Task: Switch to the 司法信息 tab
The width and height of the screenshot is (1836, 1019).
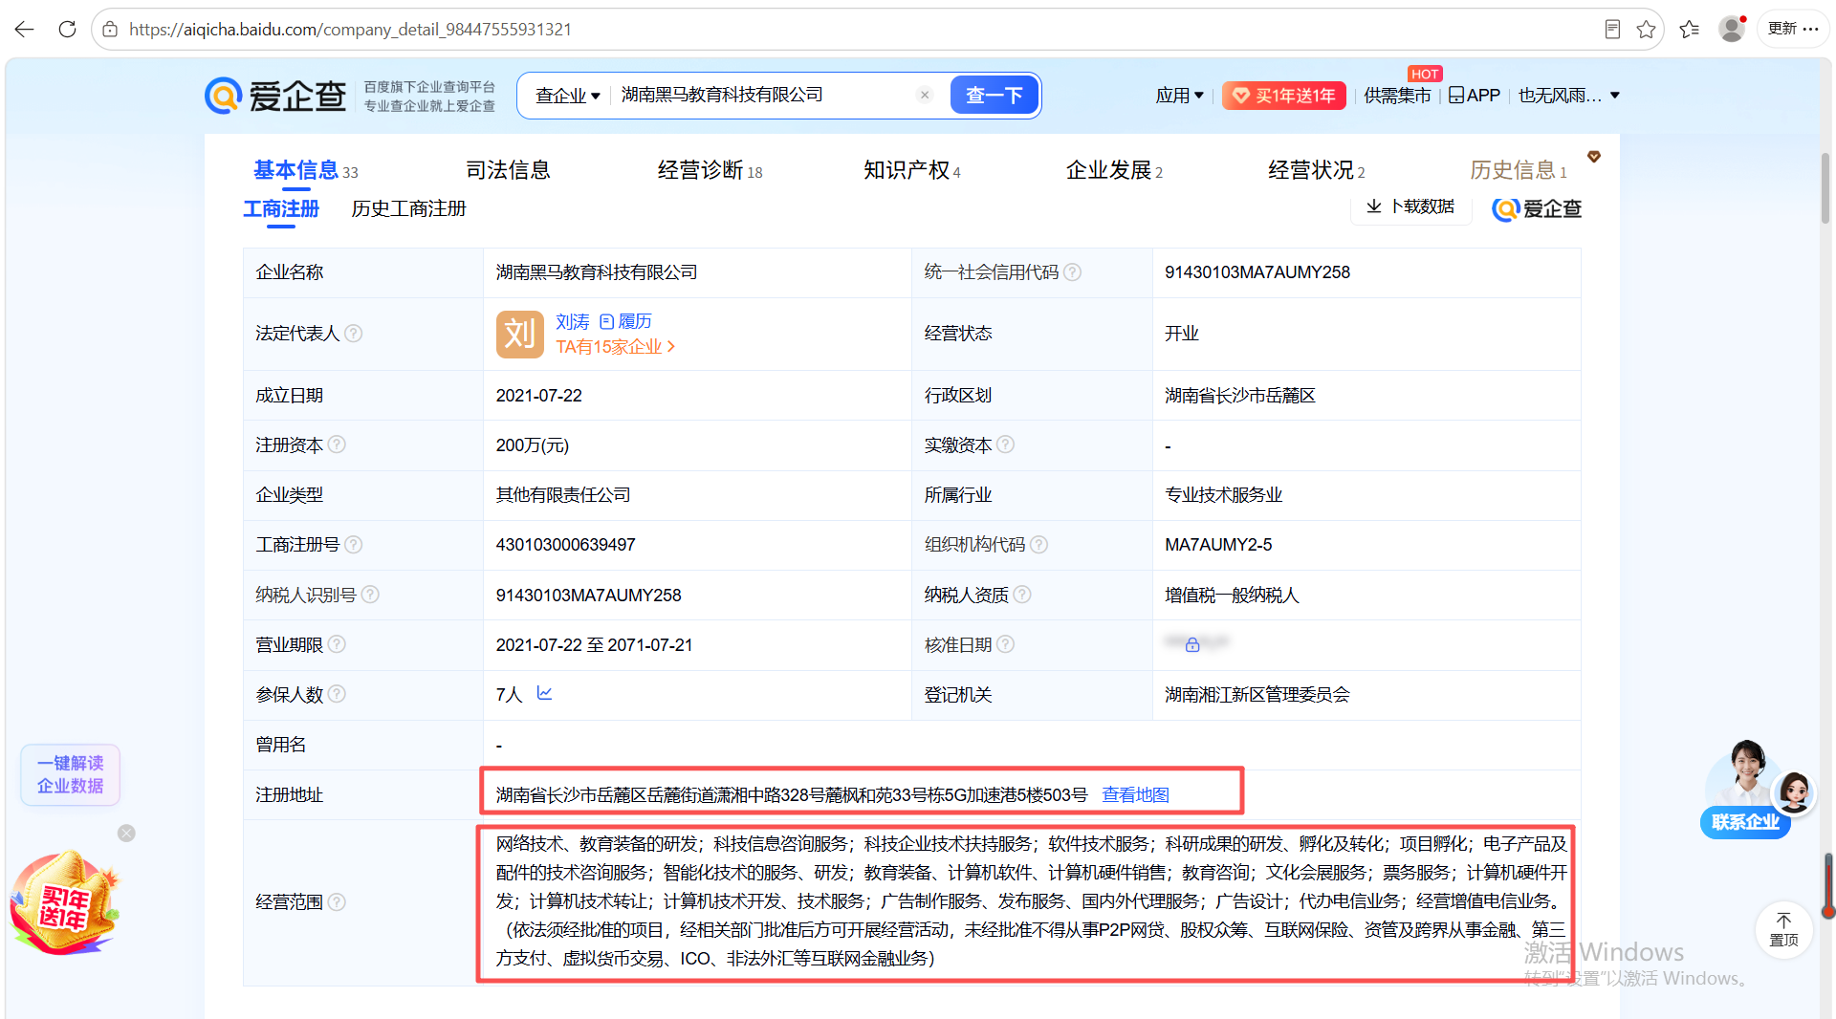Action: [508, 171]
